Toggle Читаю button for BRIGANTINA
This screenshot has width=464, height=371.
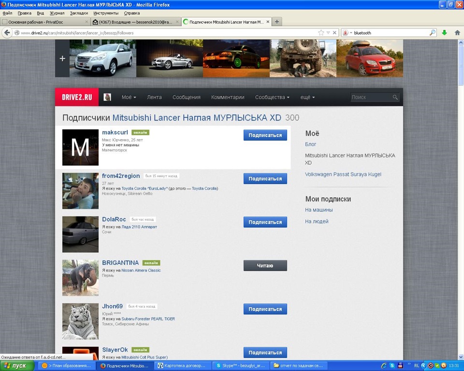tap(265, 265)
